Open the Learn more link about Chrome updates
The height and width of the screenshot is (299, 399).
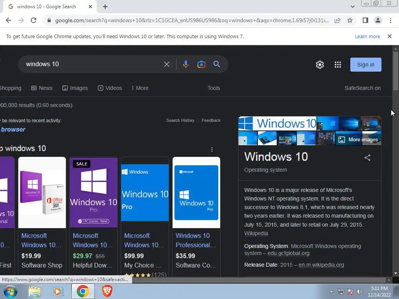[367, 36]
